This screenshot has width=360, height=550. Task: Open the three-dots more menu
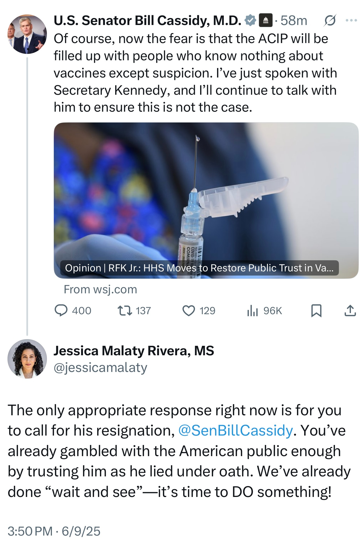tap(351, 20)
